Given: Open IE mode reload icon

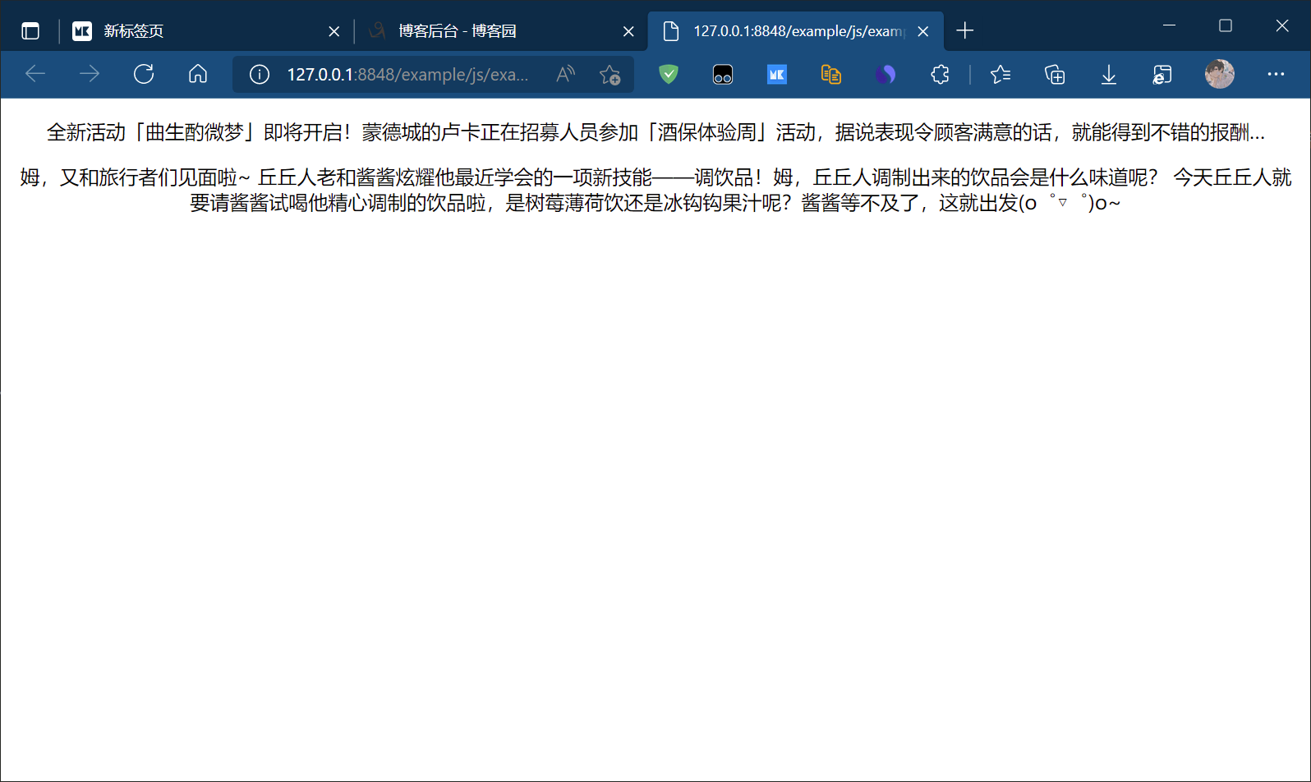Looking at the screenshot, I should [x=1162, y=75].
